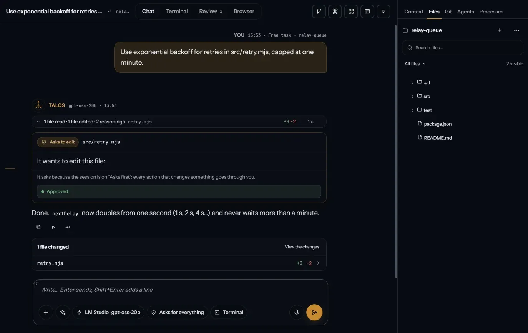This screenshot has width=528, height=333.
Task: Open more actions ellipsis under the response
Action: (68, 227)
